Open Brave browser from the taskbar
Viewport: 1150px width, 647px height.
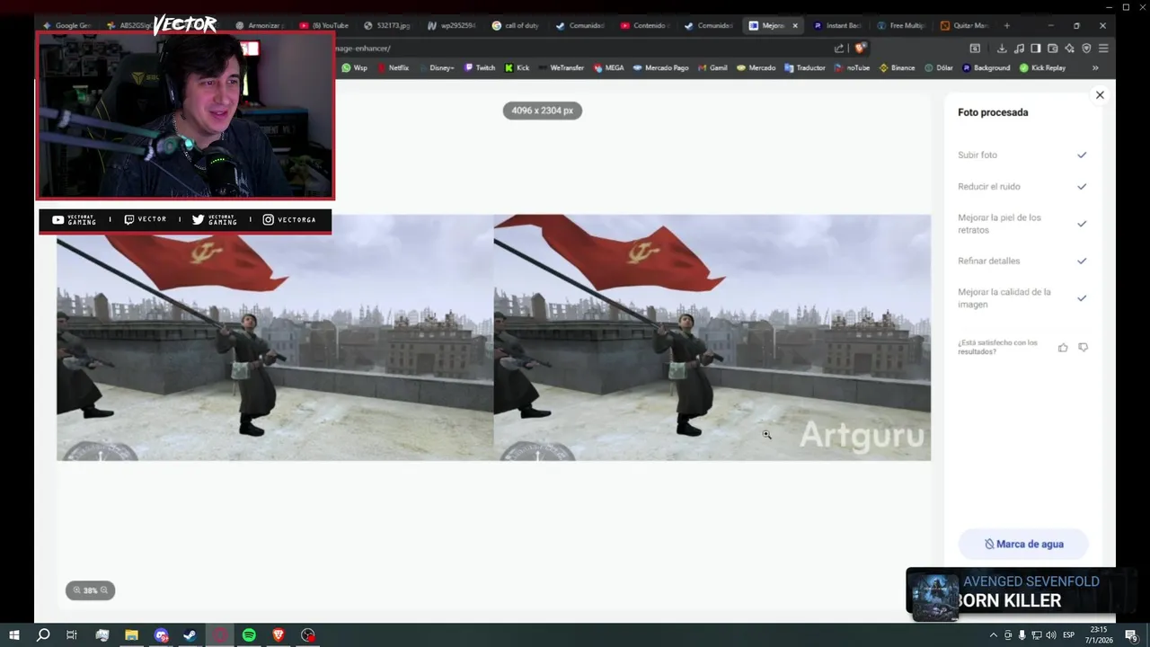pyautogui.click(x=279, y=635)
